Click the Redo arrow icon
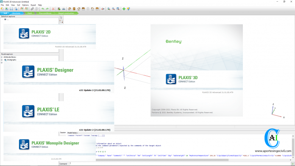The width and height of the screenshot is (295, 166). pyautogui.click(x=47, y=9)
